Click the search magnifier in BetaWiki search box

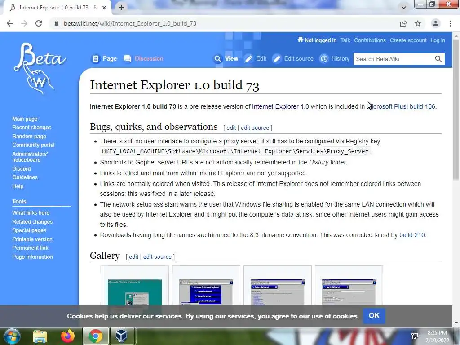click(x=438, y=59)
